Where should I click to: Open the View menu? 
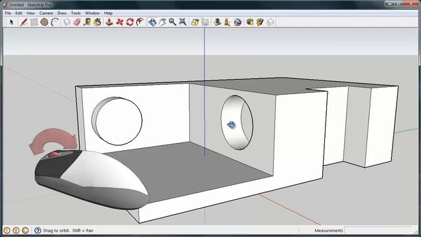tap(31, 13)
